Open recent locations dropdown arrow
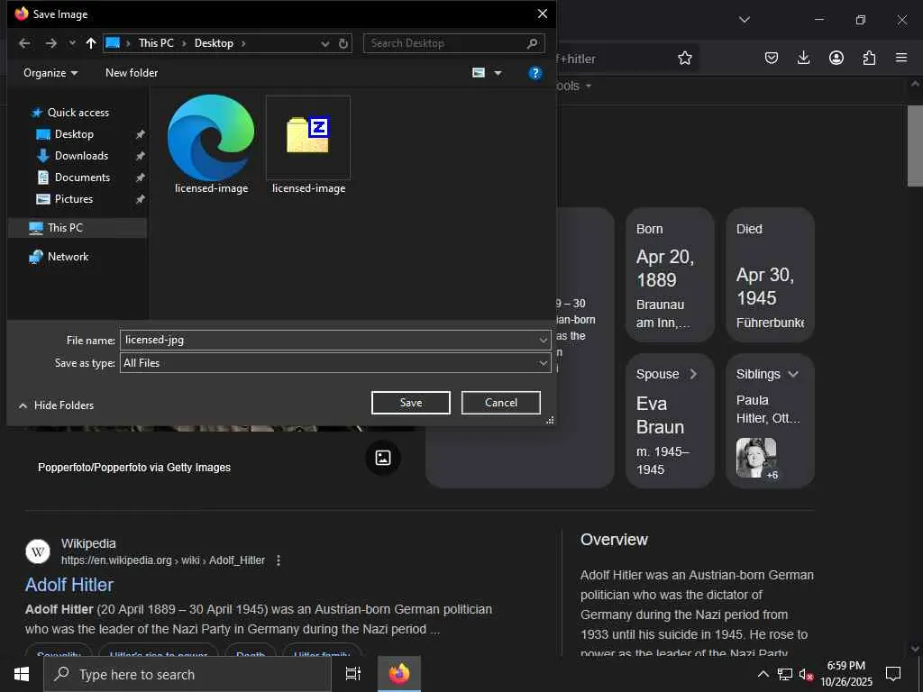The height and width of the screenshot is (692, 923). pos(72,43)
